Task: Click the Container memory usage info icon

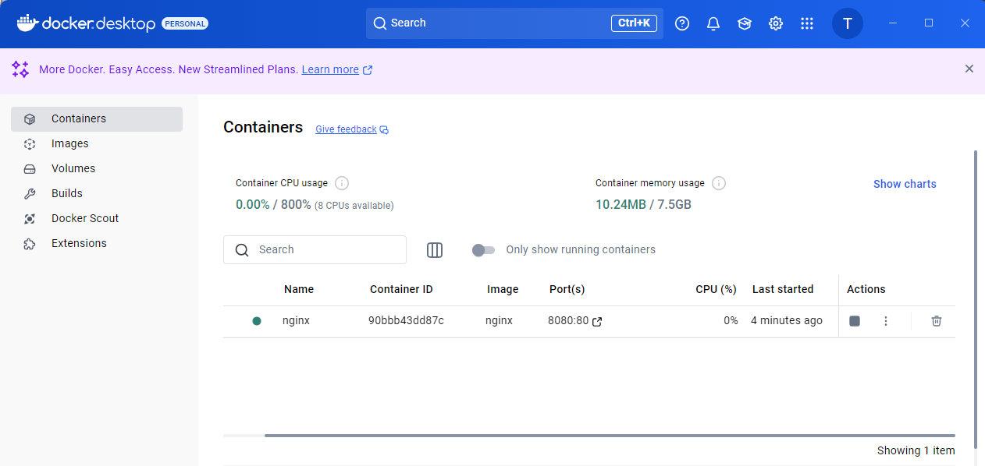Action: (x=719, y=183)
